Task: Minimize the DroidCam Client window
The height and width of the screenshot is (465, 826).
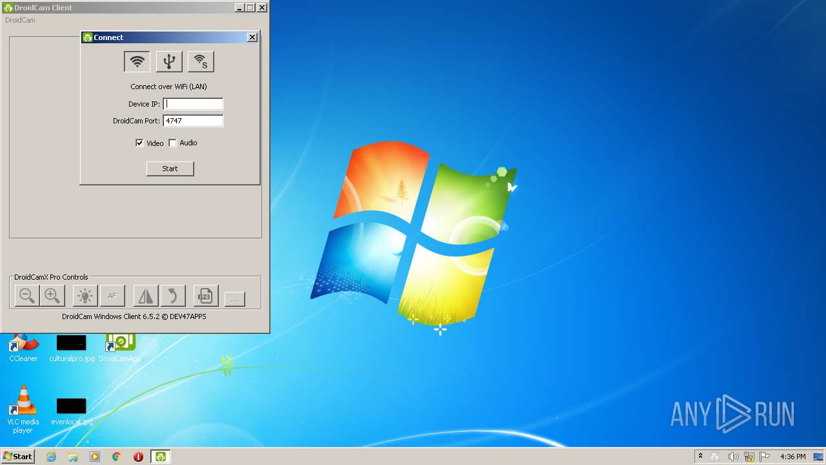Action: click(x=239, y=8)
